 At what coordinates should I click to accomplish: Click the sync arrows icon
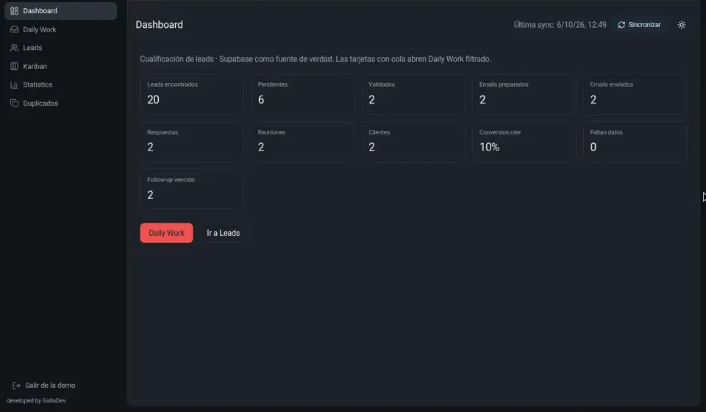(x=621, y=25)
